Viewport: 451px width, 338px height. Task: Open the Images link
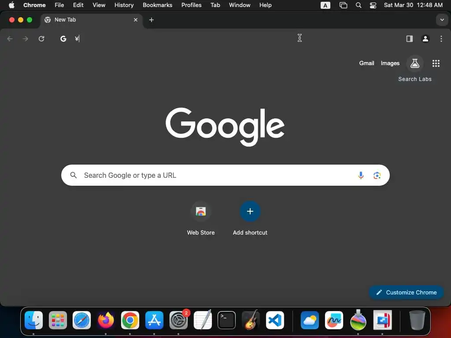tap(390, 63)
